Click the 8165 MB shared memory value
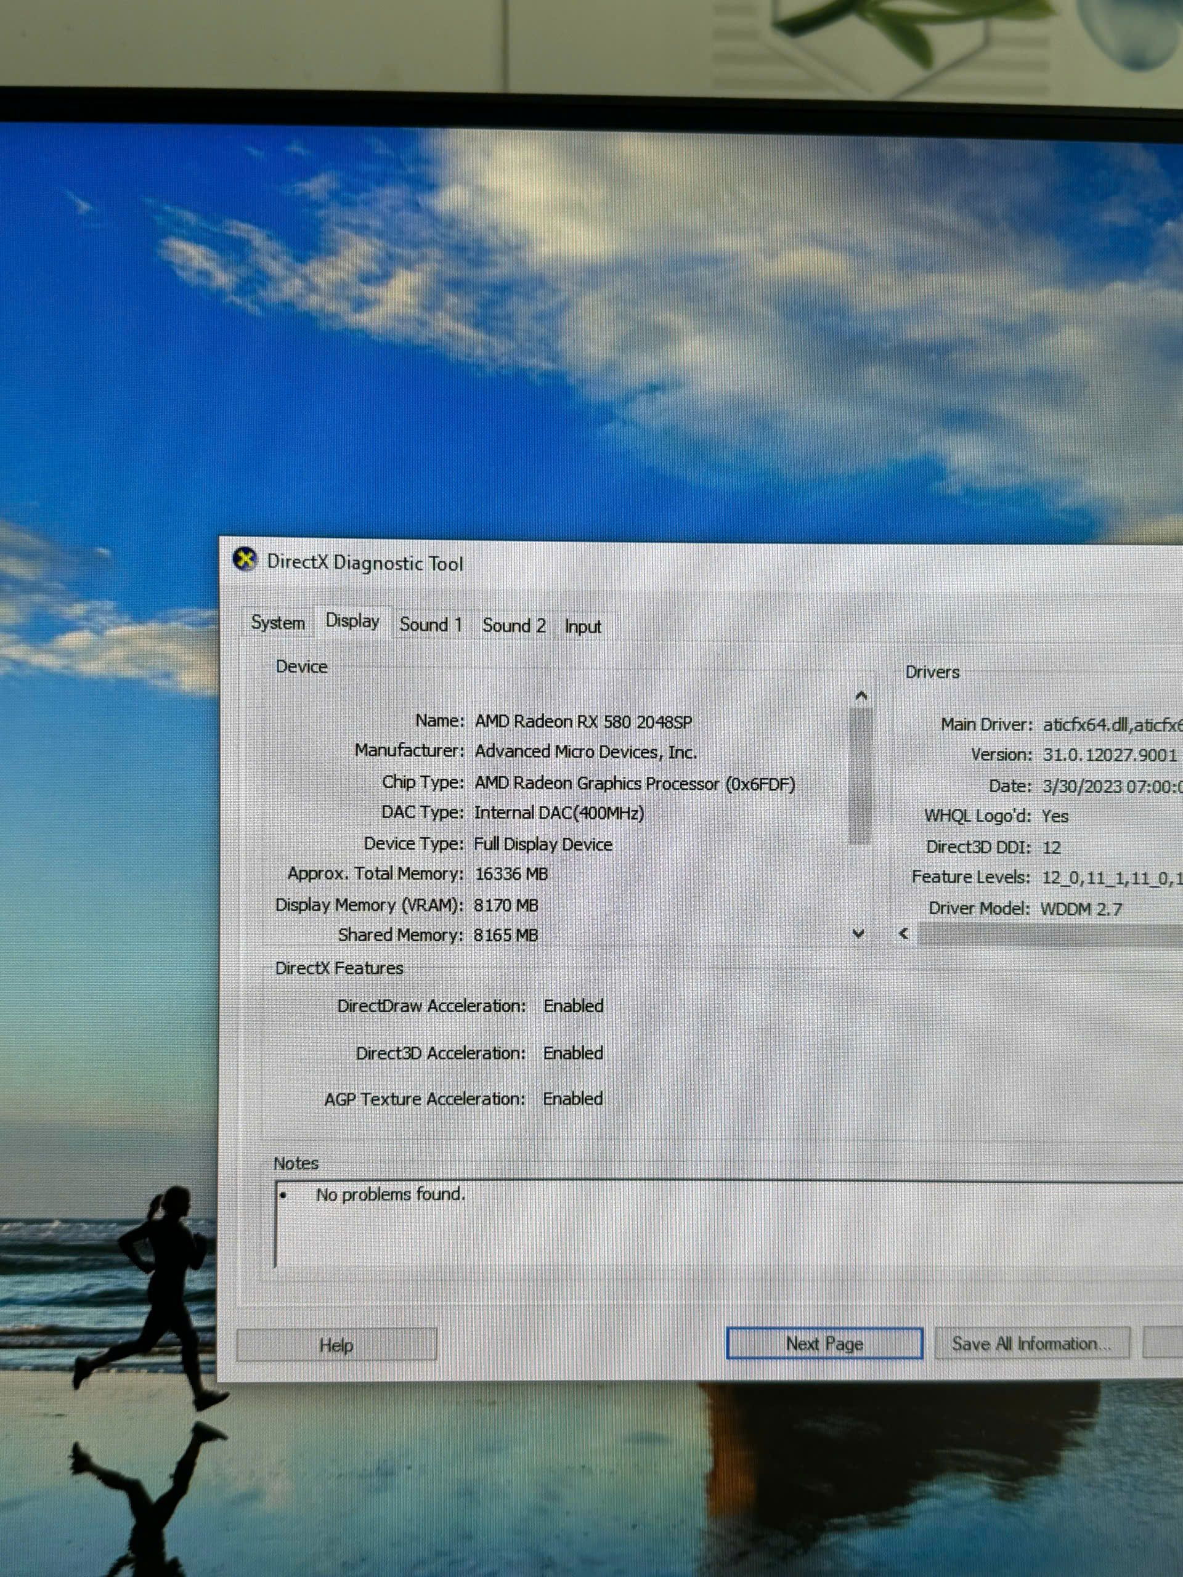Image resolution: width=1183 pixels, height=1577 pixels. click(506, 934)
